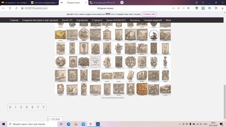Viewport: 226px width, 127px height.
Task: Open the Yandex home 'Я' icon
Action: [x=10, y=8]
